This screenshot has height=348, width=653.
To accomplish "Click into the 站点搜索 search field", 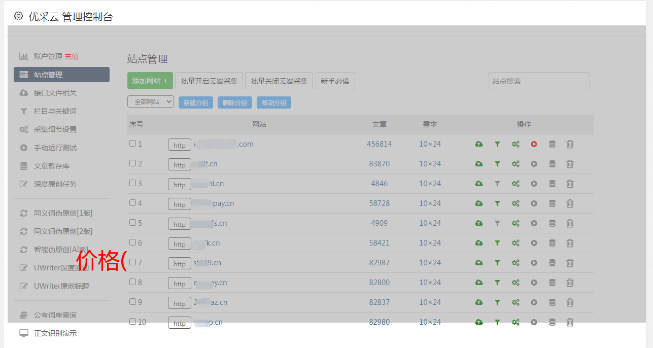I will click(x=539, y=81).
